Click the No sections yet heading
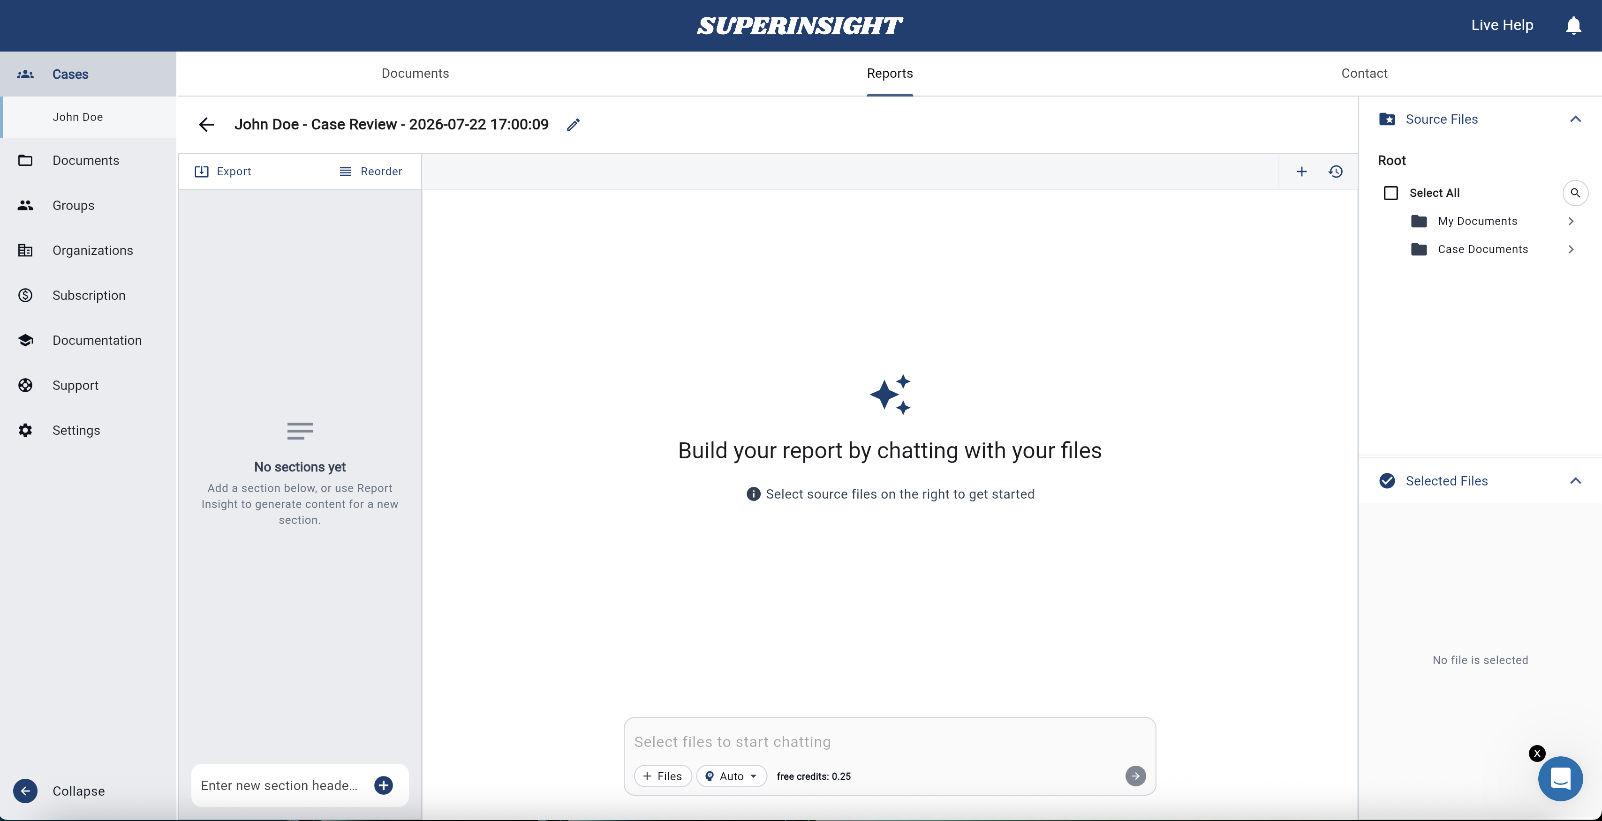The width and height of the screenshot is (1602, 821). [300, 467]
